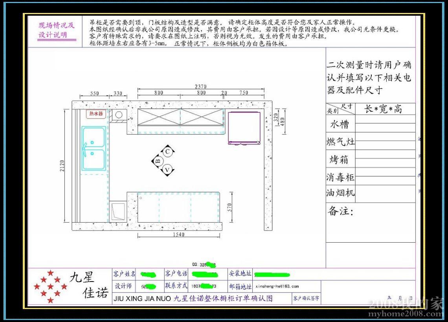This screenshot has height=322, width=448.
Task: Click the 现场情况及设计说明 heading
Action: 56,30
